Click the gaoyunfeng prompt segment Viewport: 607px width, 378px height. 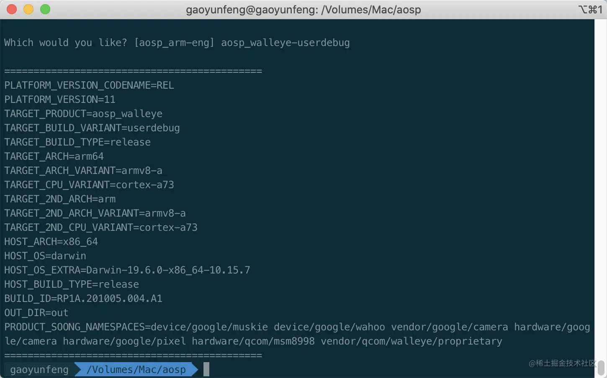point(39,370)
